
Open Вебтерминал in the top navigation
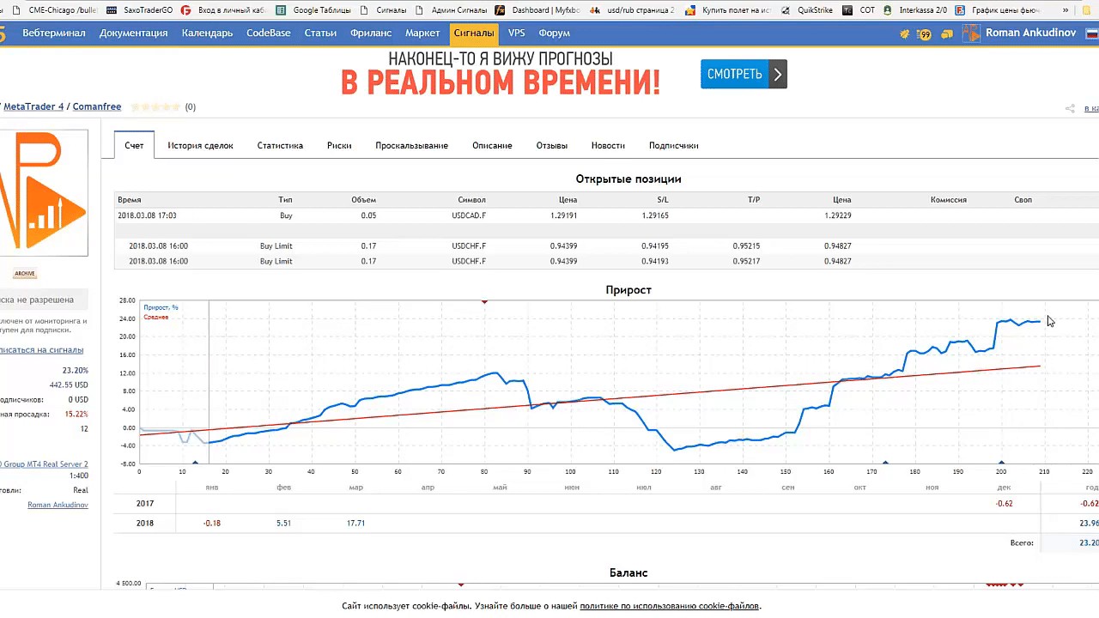[54, 33]
